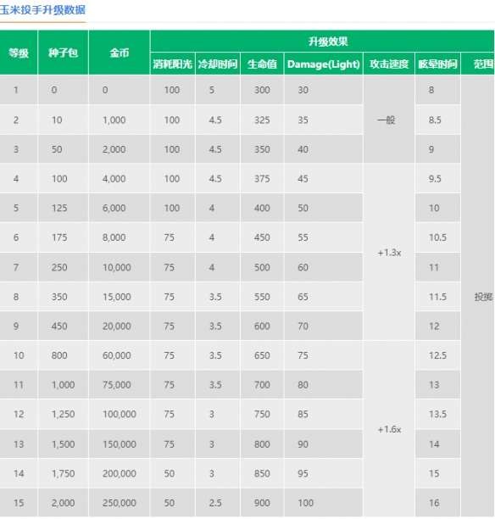Click health value 300

(262, 90)
